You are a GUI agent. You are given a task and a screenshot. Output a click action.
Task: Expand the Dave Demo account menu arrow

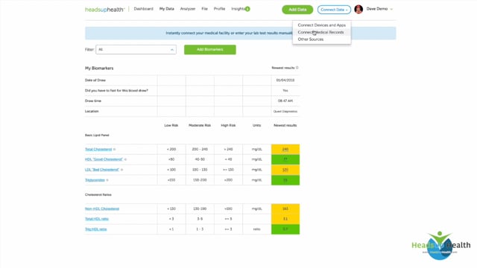(391, 9)
